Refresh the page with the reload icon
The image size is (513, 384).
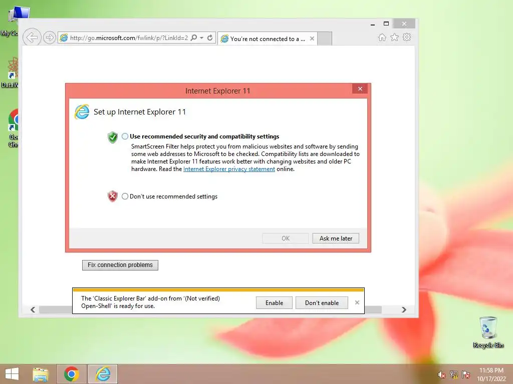(x=210, y=38)
